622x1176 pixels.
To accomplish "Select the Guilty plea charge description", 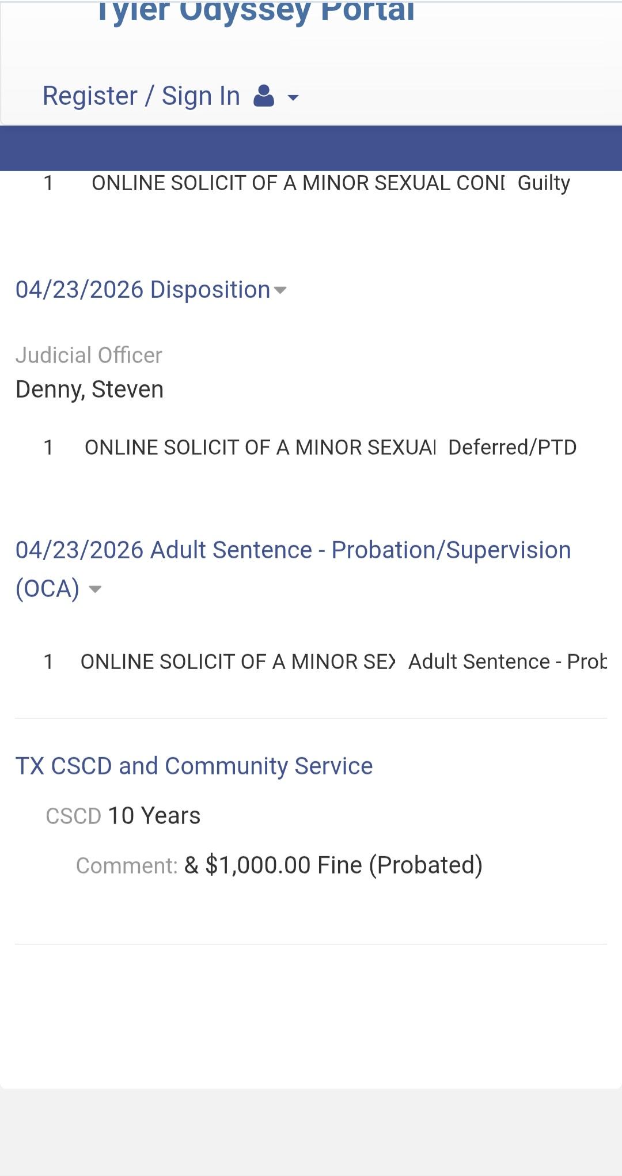I will click(298, 183).
